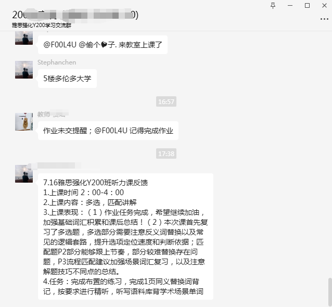Click the 17:38 timestamp label

pyautogui.click(x=166, y=153)
